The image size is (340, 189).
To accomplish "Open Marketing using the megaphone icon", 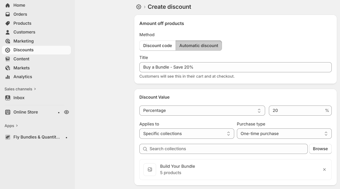I will tap(7, 41).
